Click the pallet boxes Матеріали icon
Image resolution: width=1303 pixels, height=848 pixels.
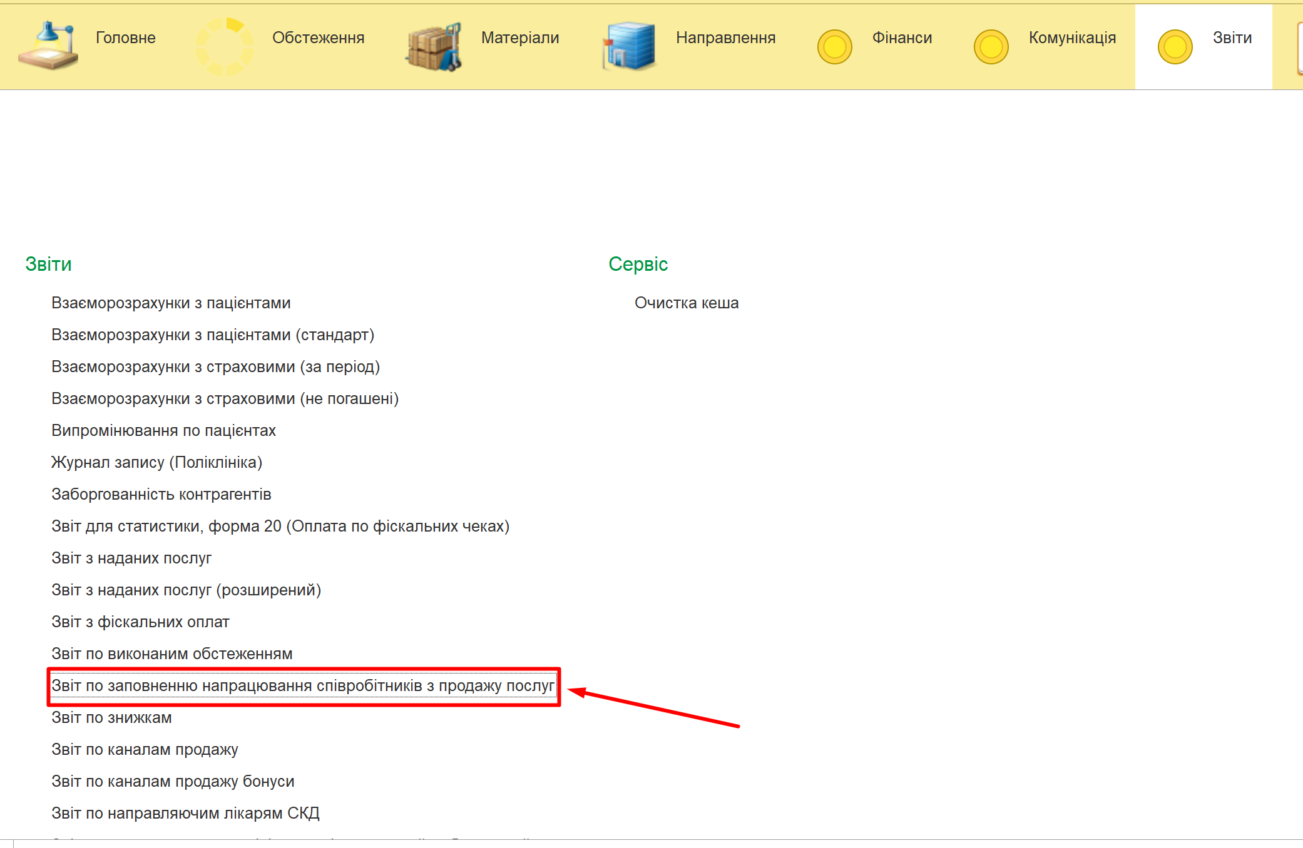click(x=434, y=46)
